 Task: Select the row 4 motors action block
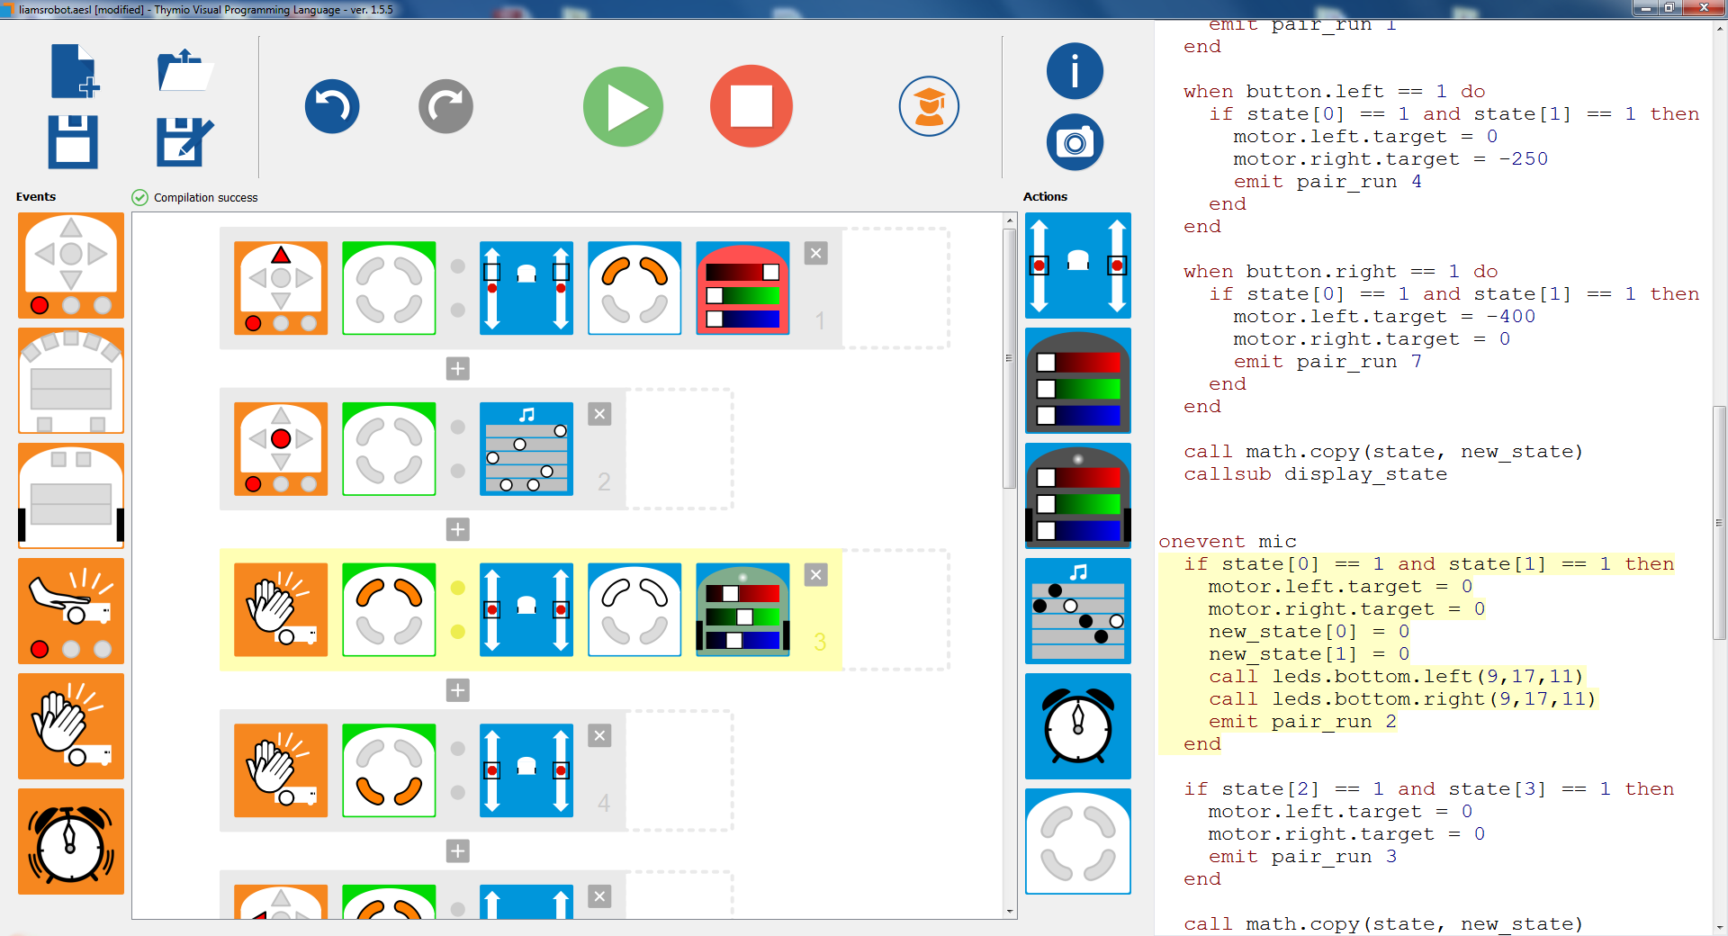[x=526, y=770]
